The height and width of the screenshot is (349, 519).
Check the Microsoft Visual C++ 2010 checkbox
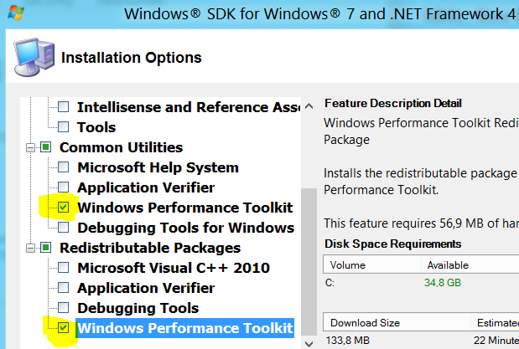[64, 268]
